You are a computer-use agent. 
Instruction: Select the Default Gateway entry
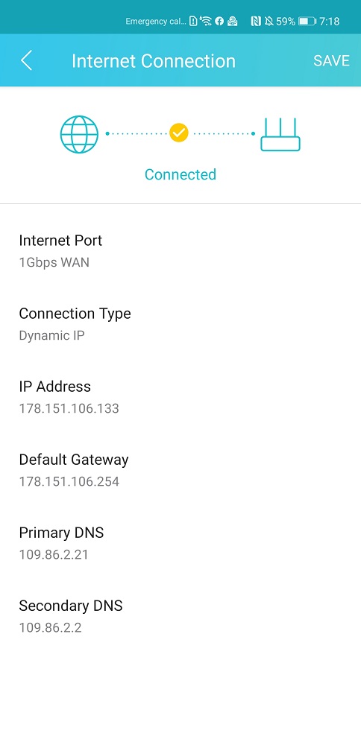(180, 470)
